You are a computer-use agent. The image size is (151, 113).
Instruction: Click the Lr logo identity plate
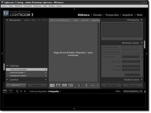tap(6, 13)
